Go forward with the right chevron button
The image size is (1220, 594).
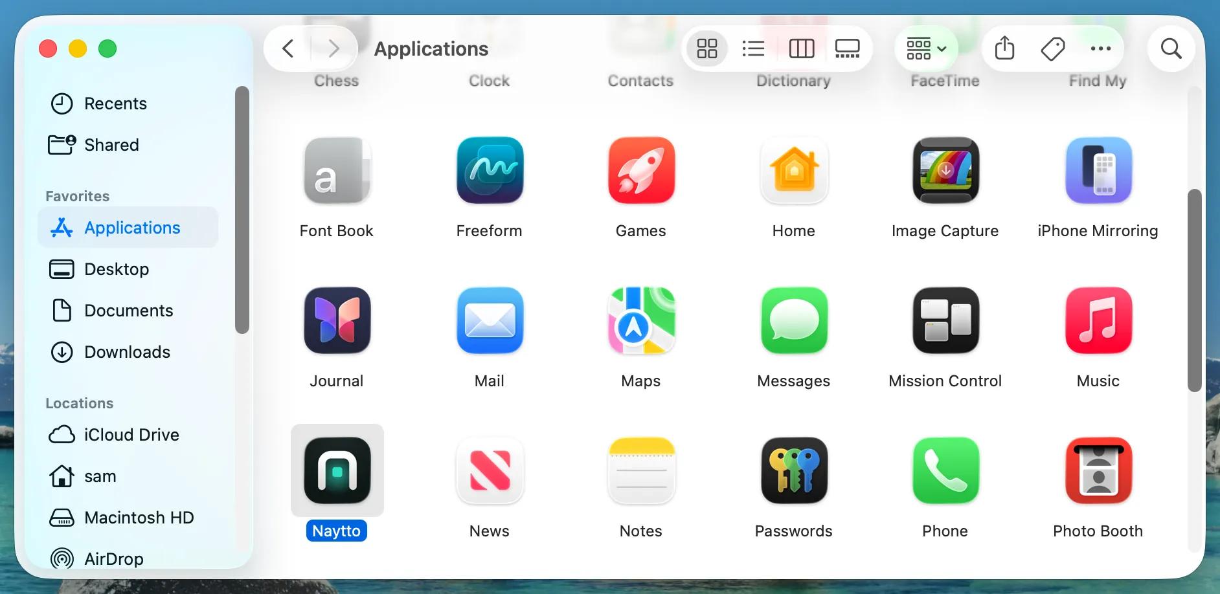(333, 49)
